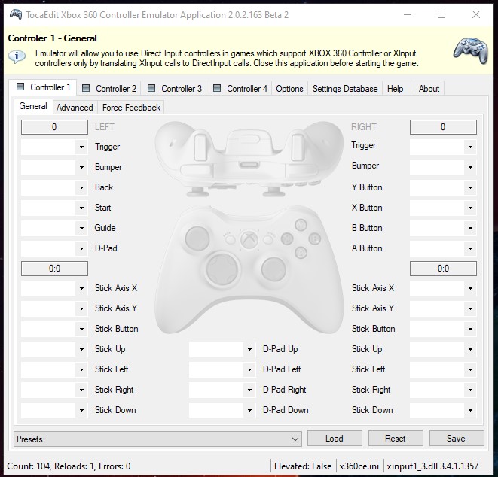The height and width of the screenshot is (477, 498).
Task: Switch to the Advanced tab
Action: pos(75,108)
